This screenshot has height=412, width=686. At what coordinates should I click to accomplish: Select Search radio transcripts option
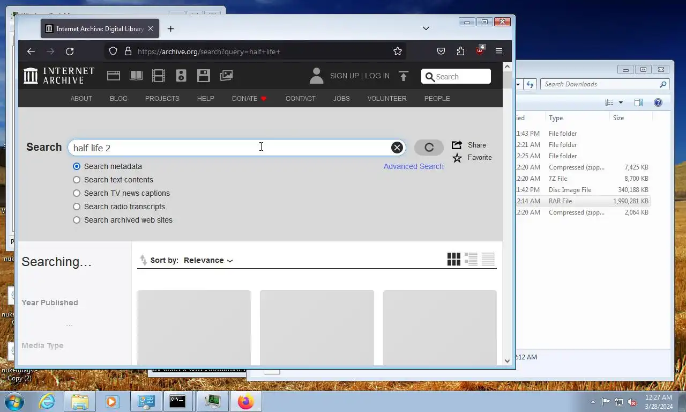tap(77, 207)
